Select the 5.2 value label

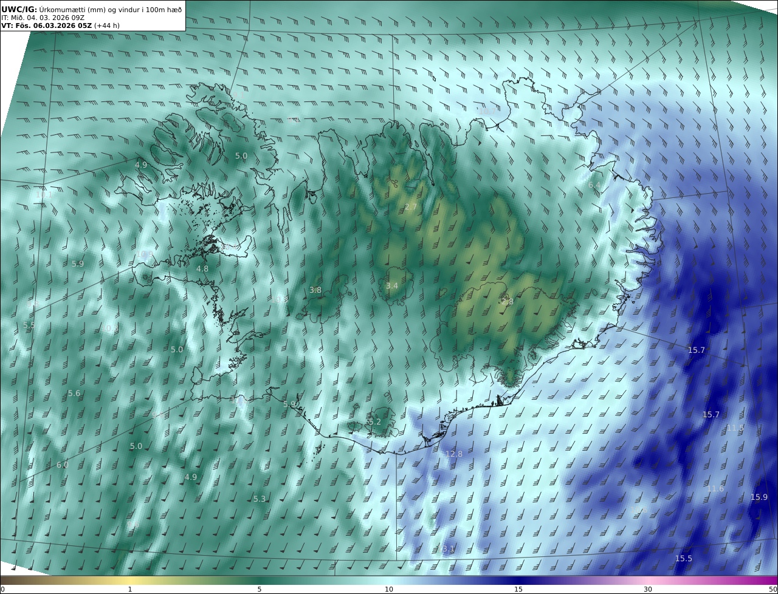point(374,422)
